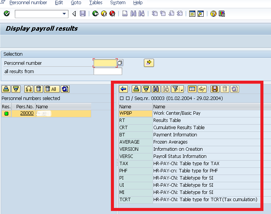Open the Help menu
271x214 pixels.
138,3
